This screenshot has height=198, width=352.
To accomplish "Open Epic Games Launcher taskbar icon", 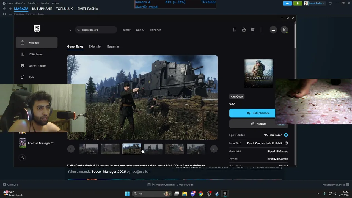I will pos(225,194).
